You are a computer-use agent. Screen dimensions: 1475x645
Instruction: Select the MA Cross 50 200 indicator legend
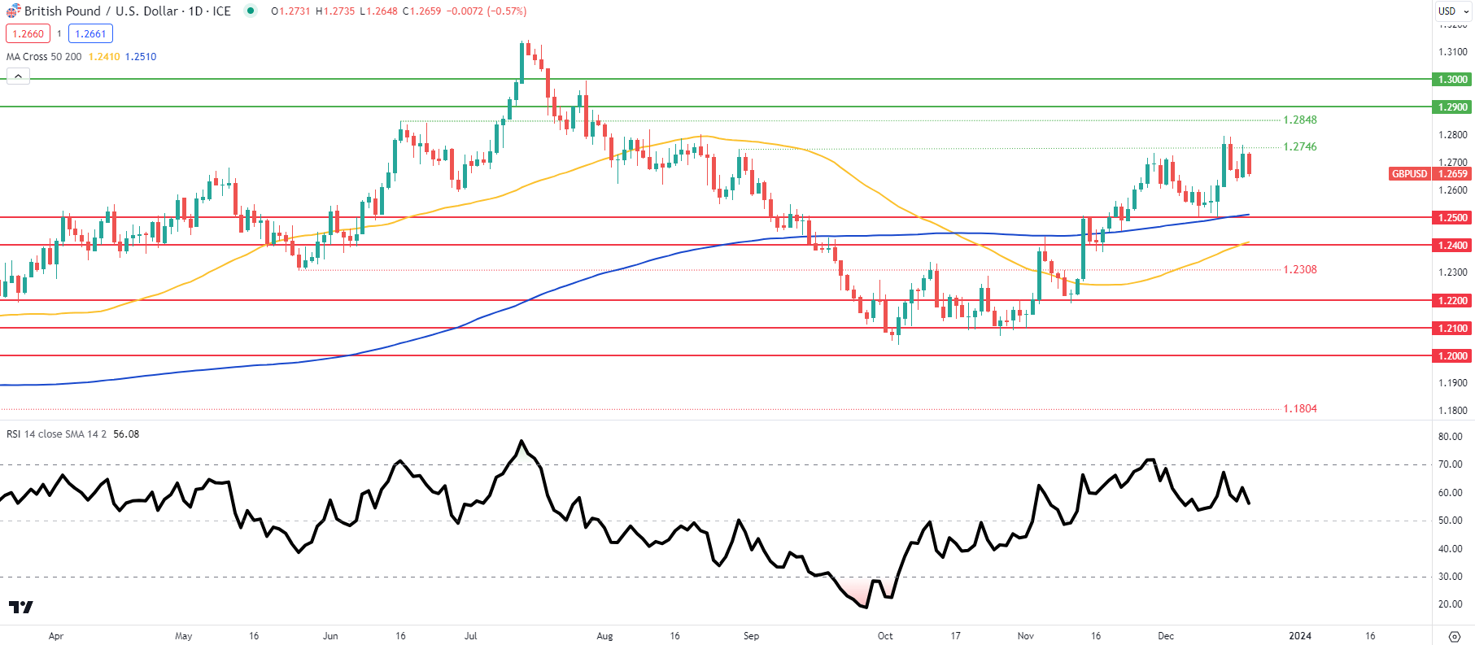pos(44,57)
